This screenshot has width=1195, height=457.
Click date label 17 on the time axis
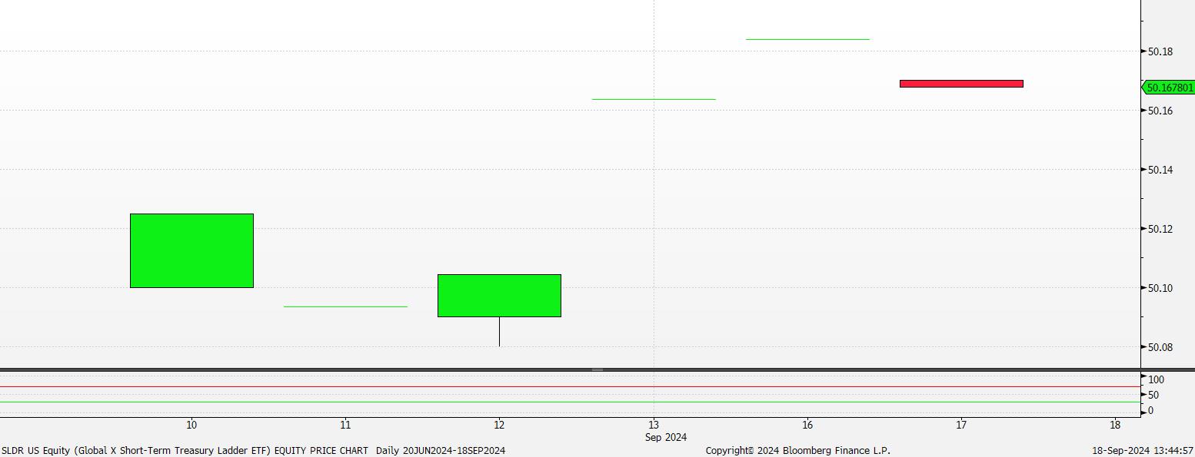[961, 425]
